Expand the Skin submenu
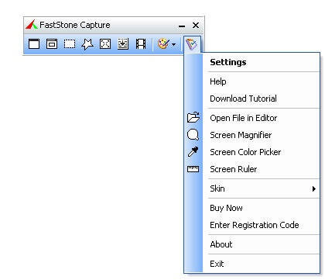This screenshot has height=280, width=325. pyautogui.click(x=262, y=188)
